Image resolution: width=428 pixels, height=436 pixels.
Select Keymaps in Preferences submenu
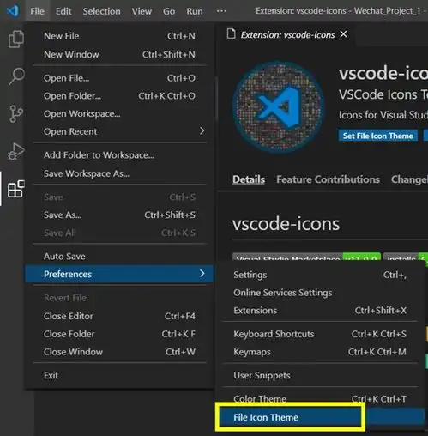(x=320, y=352)
